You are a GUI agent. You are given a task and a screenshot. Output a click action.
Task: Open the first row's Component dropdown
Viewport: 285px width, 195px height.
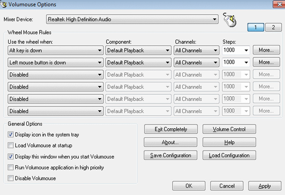point(138,50)
